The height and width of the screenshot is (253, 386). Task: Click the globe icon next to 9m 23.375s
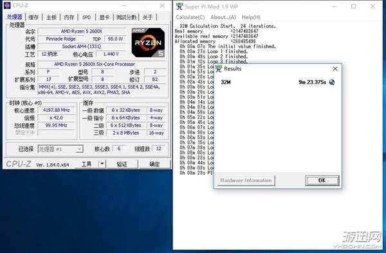pos(331,82)
